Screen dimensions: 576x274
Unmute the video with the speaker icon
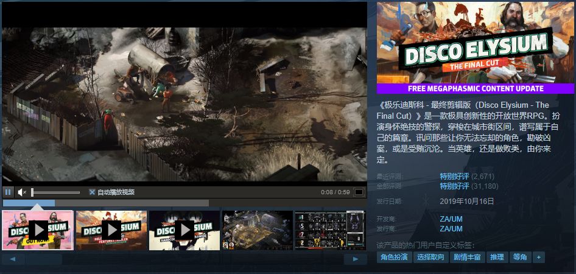click(x=22, y=192)
